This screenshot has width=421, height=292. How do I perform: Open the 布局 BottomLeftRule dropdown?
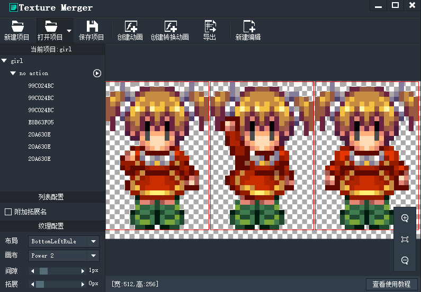64,241
